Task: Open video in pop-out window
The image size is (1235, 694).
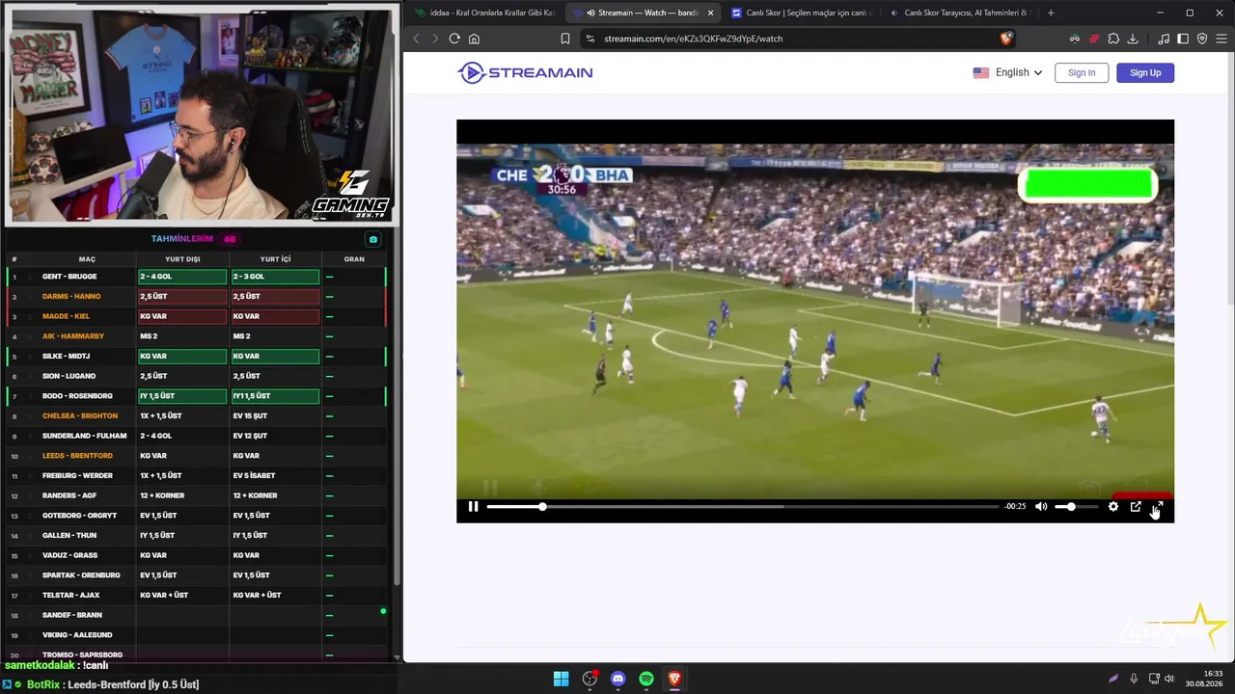Action: click(x=1136, y=506)
